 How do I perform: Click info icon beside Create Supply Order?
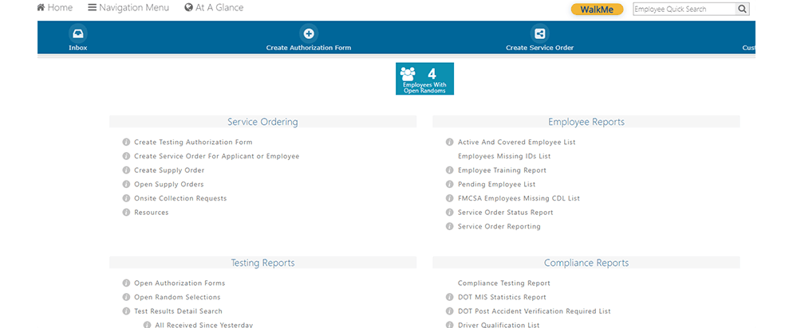pyautogui.click(x=126, y=170)
